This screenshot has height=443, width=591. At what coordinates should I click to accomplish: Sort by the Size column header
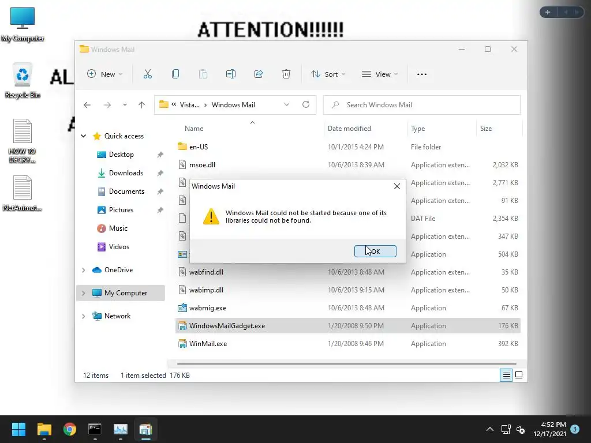(486, 129)
